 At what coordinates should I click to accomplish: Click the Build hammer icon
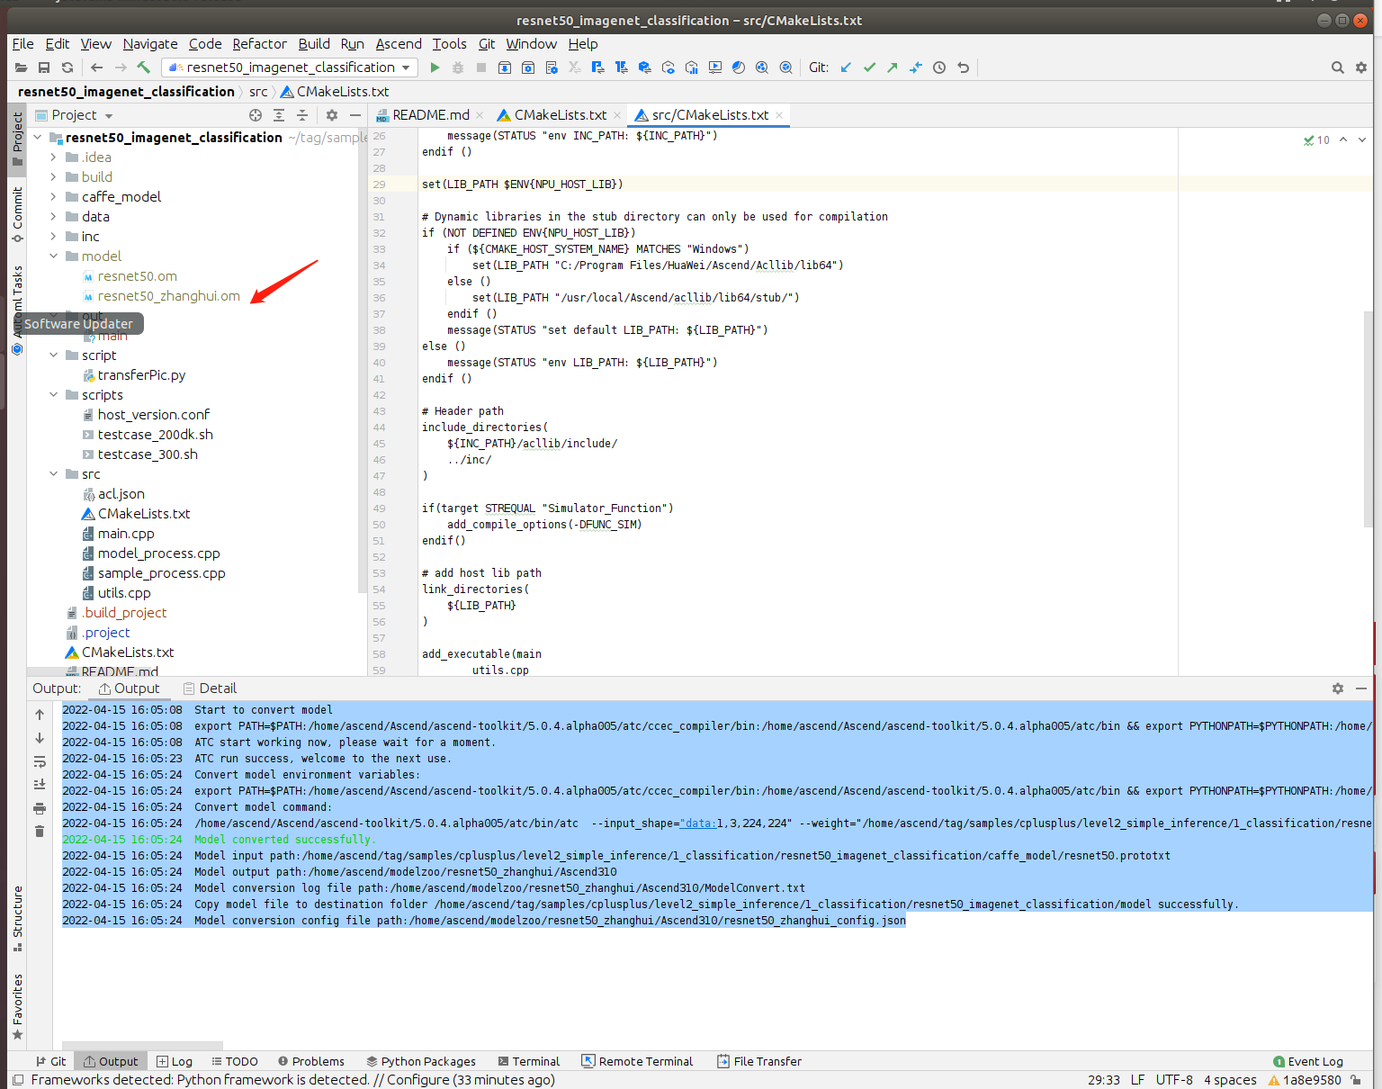(143, 67)
